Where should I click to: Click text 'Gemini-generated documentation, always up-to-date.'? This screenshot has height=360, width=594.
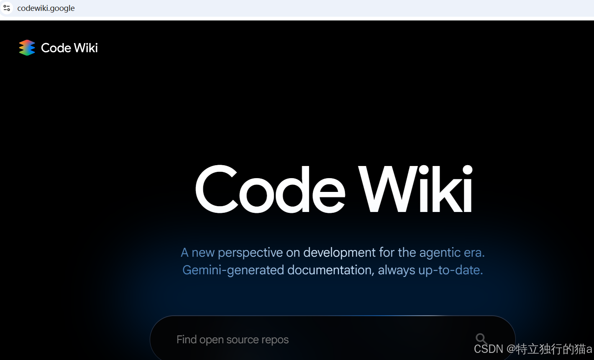[333, 270]
